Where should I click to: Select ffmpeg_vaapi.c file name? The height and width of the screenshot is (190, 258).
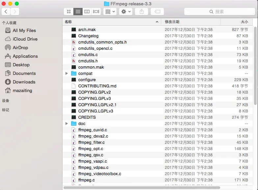(x=92, y=161)
